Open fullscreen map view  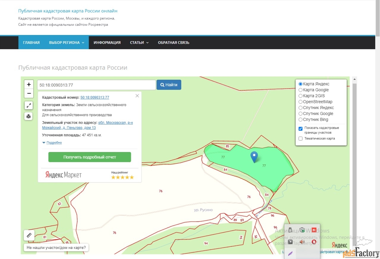[x=29, y=105]
